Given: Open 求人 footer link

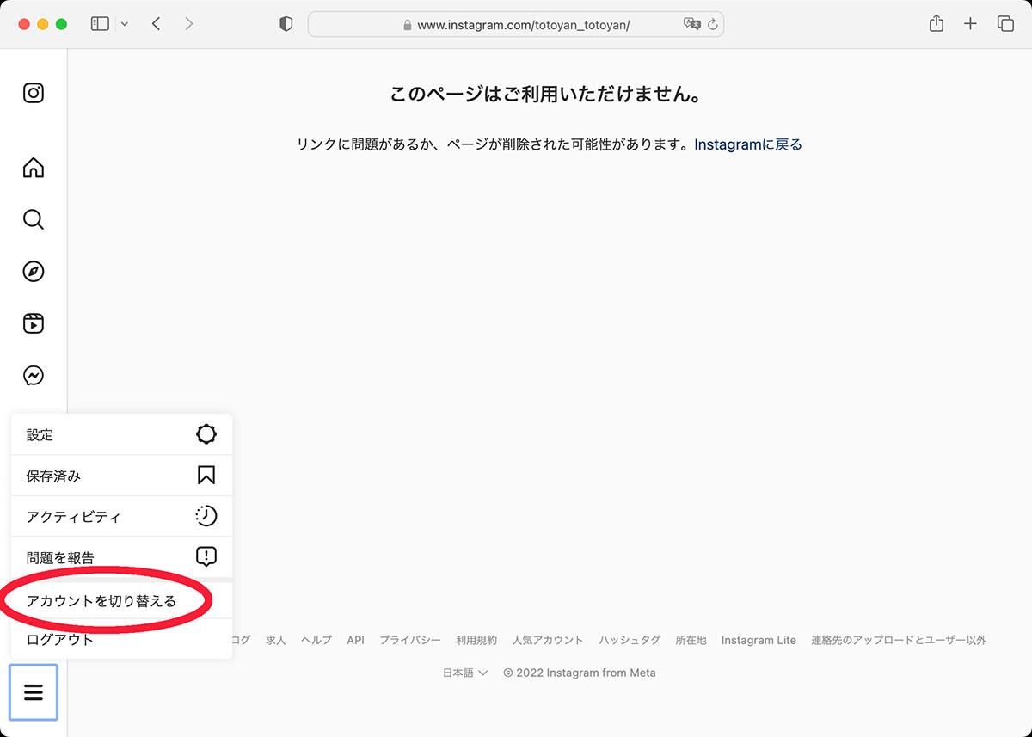Looking at the screenshot, I should coord(276,640).
